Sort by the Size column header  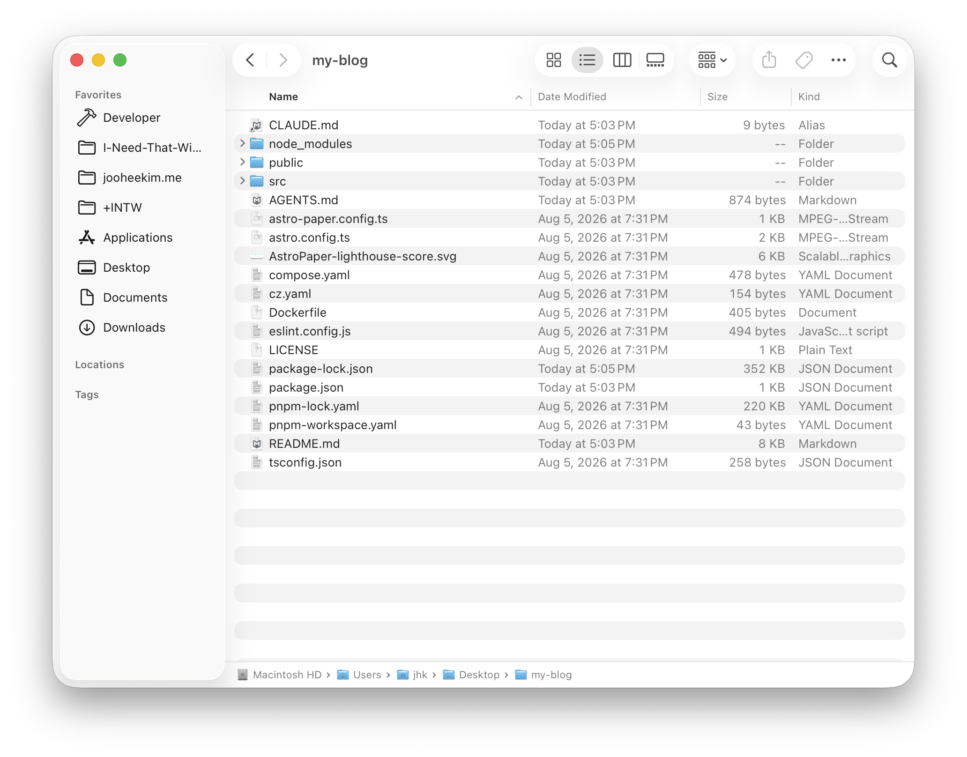pos(717,96)
